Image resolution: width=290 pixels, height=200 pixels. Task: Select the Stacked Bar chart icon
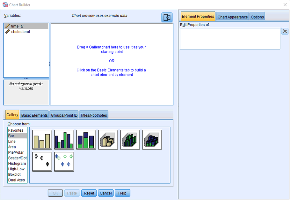86,140
